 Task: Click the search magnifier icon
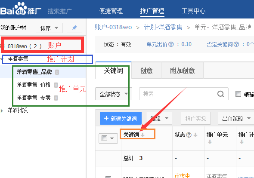click(220, 94)
